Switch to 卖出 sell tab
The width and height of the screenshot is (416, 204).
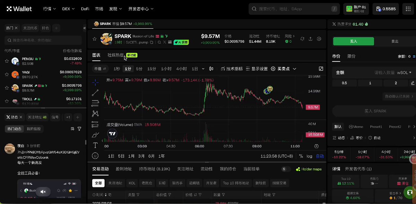[395, 41]
